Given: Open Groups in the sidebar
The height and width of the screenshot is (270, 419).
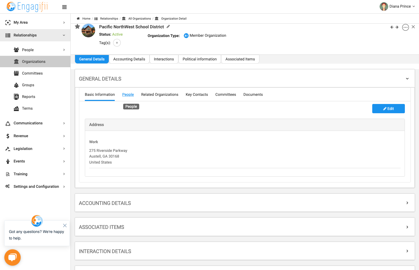Looking at the screenshot, I should pyautogui.click(x=35, y=85).
